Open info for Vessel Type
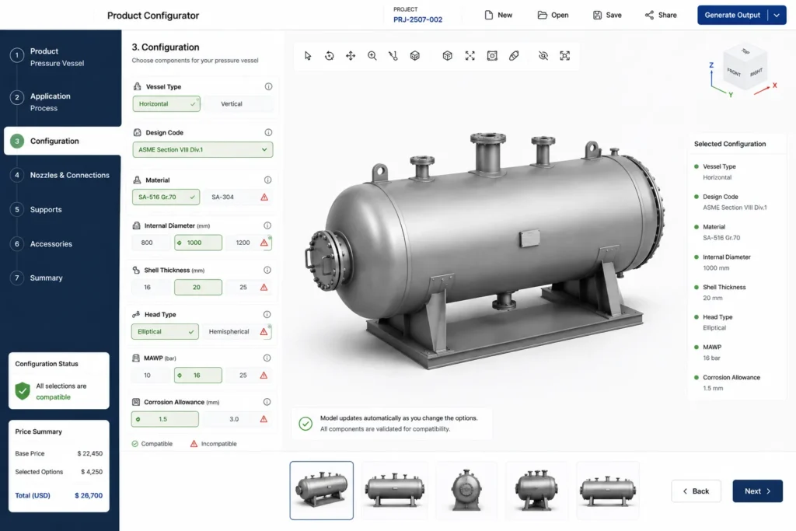Image resolution: width=796 pixels, height=531 pixels. coord(268,86)
